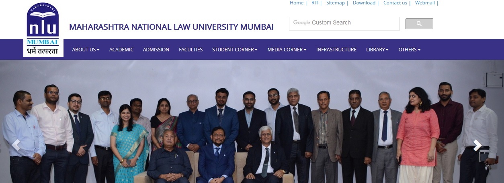The width and height of the screenshot is (504, 183).
Task: Expand the OTHERS dropdown menu
Action: tap(410, 50)
